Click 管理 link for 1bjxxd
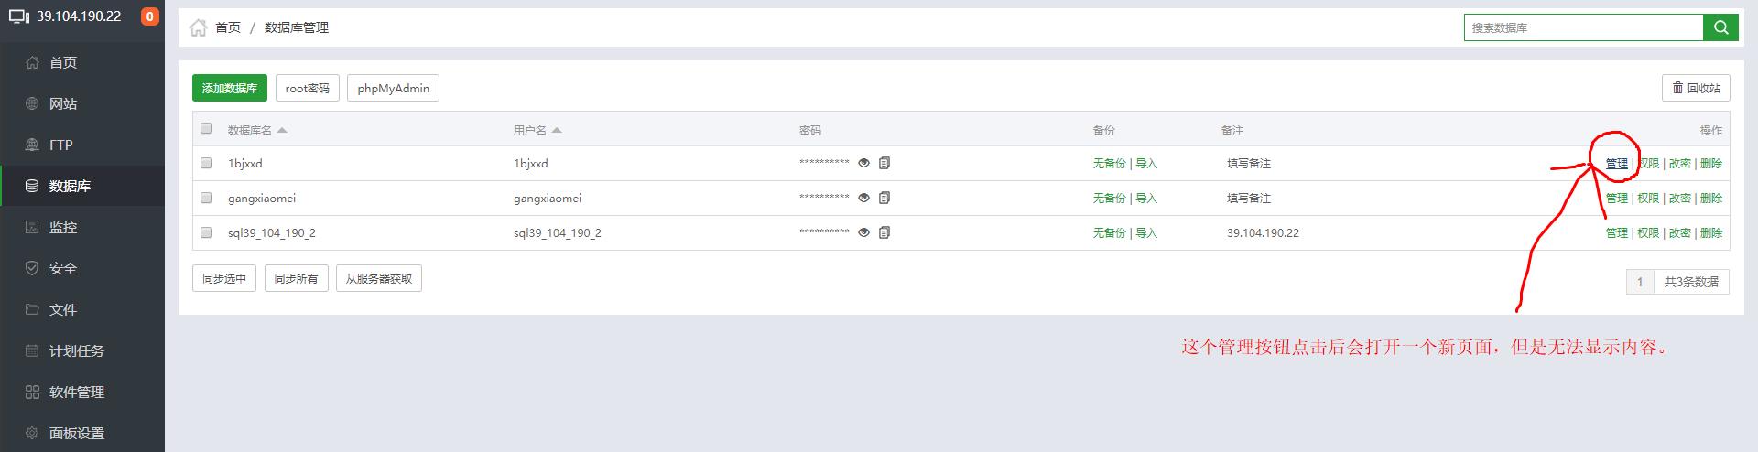Viewport: 1758px width, 452px height. (x=1616, y=164)
